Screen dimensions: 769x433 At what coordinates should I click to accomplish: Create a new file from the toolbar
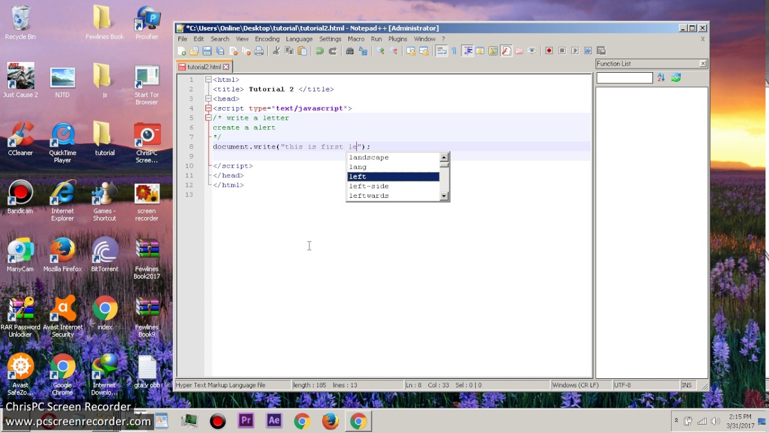pos(181,51)
